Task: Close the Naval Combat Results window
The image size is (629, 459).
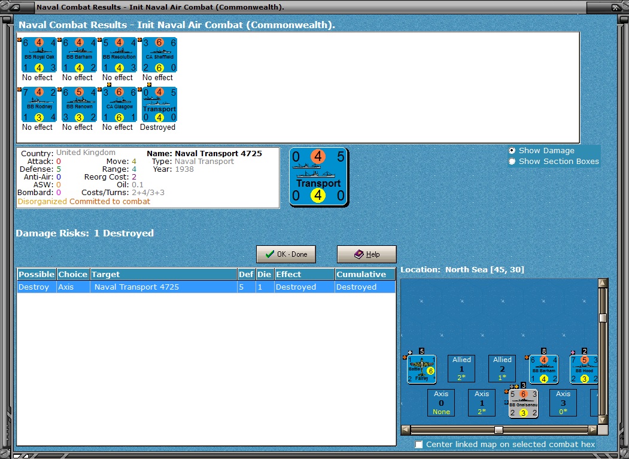Action: coord(615,7)
